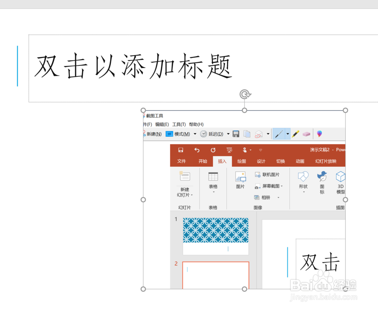Click the redo icon in PowerPoint title bar
Viewport: 378px width, 310px height.
[x=213, y=150]
